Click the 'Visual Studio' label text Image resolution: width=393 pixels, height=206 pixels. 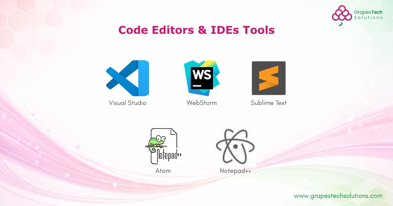click(127, 103)
